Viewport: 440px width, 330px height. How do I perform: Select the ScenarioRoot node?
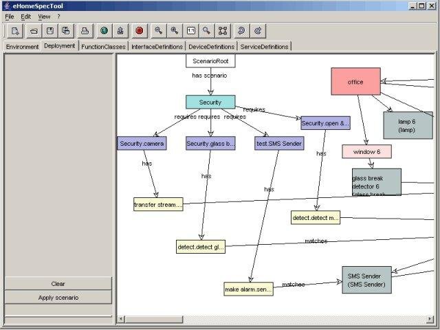(x=210, y=61)
